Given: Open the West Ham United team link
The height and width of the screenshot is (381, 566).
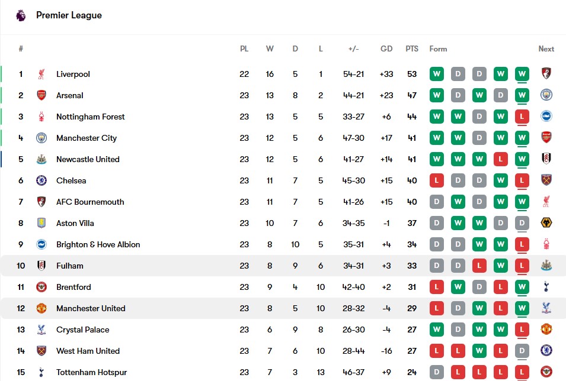Looking at the screenshot, I should pyautogui.click(x=88, y=351).
